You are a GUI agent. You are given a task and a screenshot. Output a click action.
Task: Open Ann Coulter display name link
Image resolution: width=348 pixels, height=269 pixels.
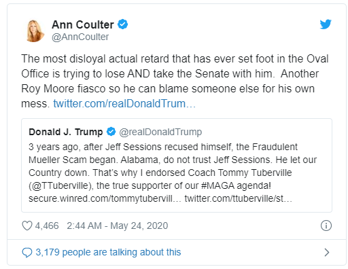click(83, 24)
